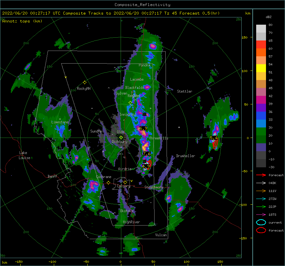Click the dBZ scale heading
This screenshot has width=285, height=266.
[269, 17]
